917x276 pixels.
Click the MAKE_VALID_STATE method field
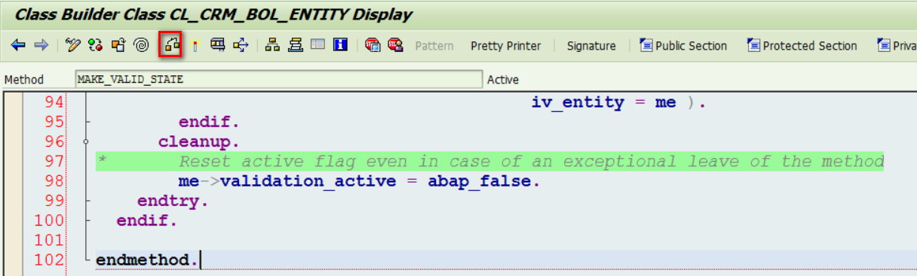click(279, 79)
